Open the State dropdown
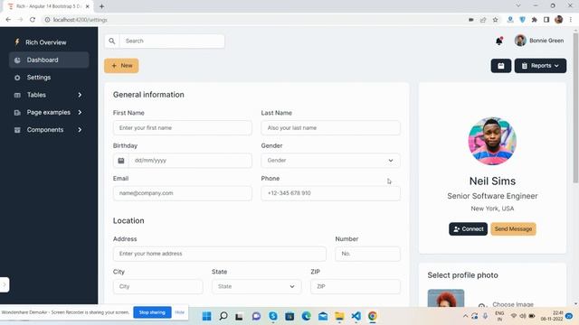Viewport: 579px width, 325px height. tap(256, 287)
